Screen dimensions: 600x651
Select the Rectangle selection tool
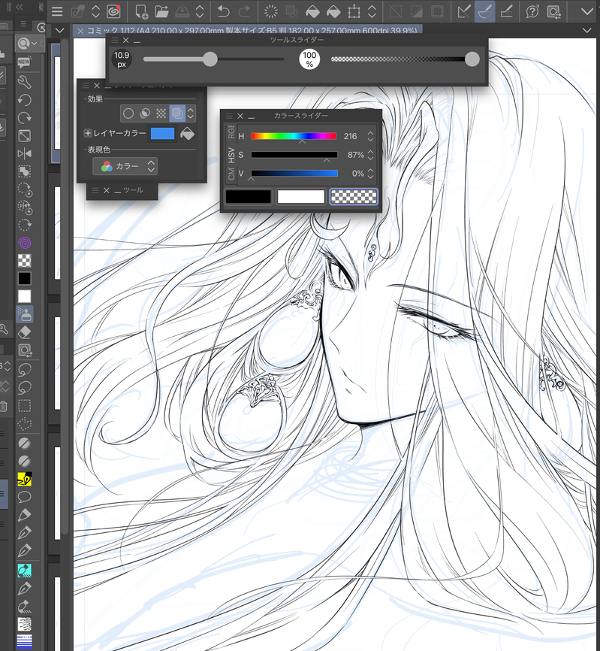[25, 405]
